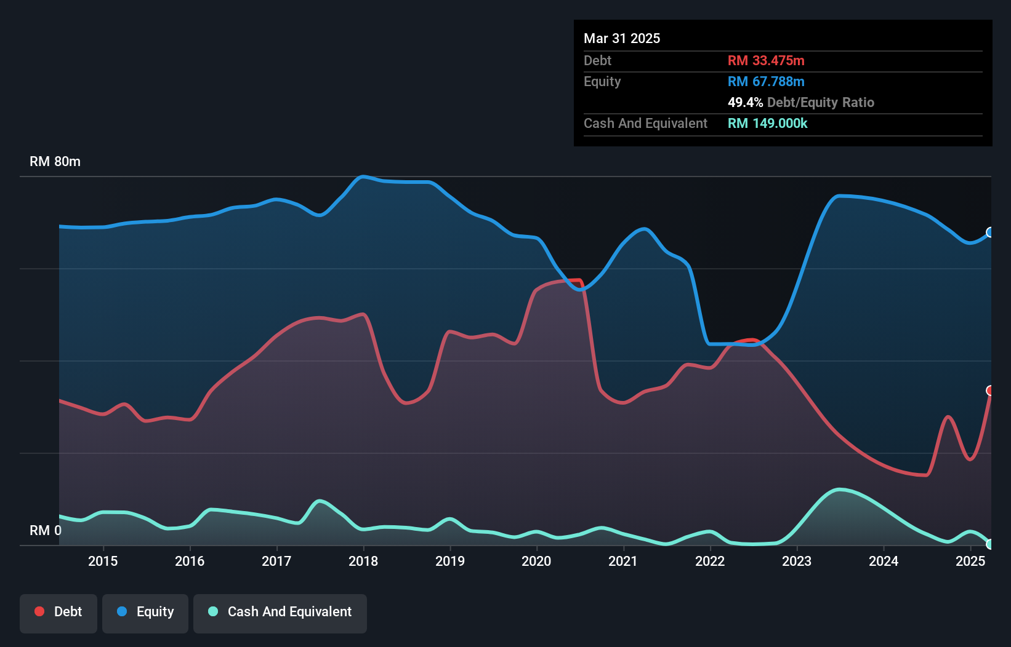Select the Equity endpoint marker for Mar 2025
The width and height of the screenshot is (1011, 647).
click(990, 232)
